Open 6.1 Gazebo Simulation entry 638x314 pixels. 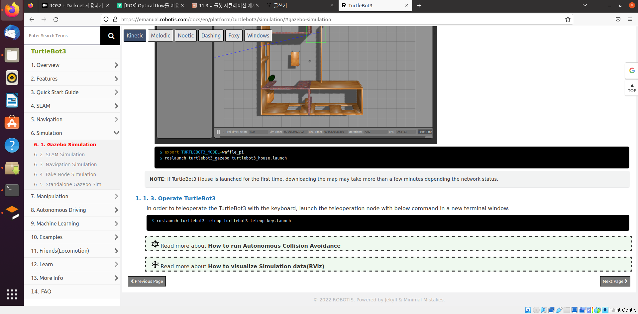tap(65, 145)
